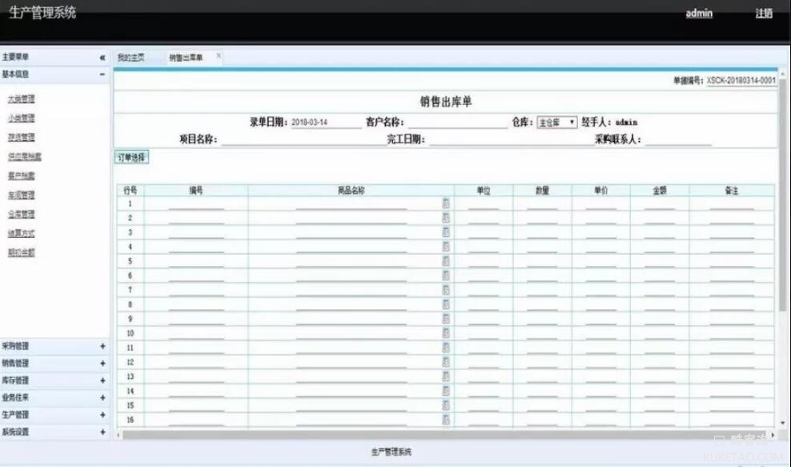Viewport: 791px width, 467px height.
Task: Expand the 销售管理 section plus button
Action: point(102,364)
